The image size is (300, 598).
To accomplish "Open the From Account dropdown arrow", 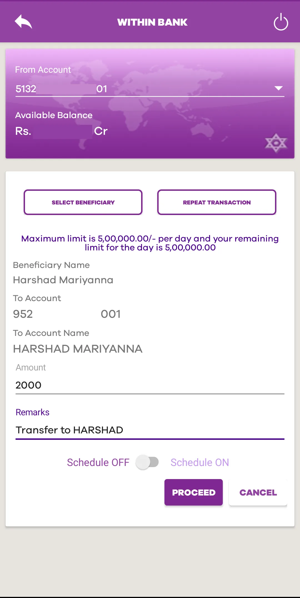I will pyautogui.click(x=278, y=88).
